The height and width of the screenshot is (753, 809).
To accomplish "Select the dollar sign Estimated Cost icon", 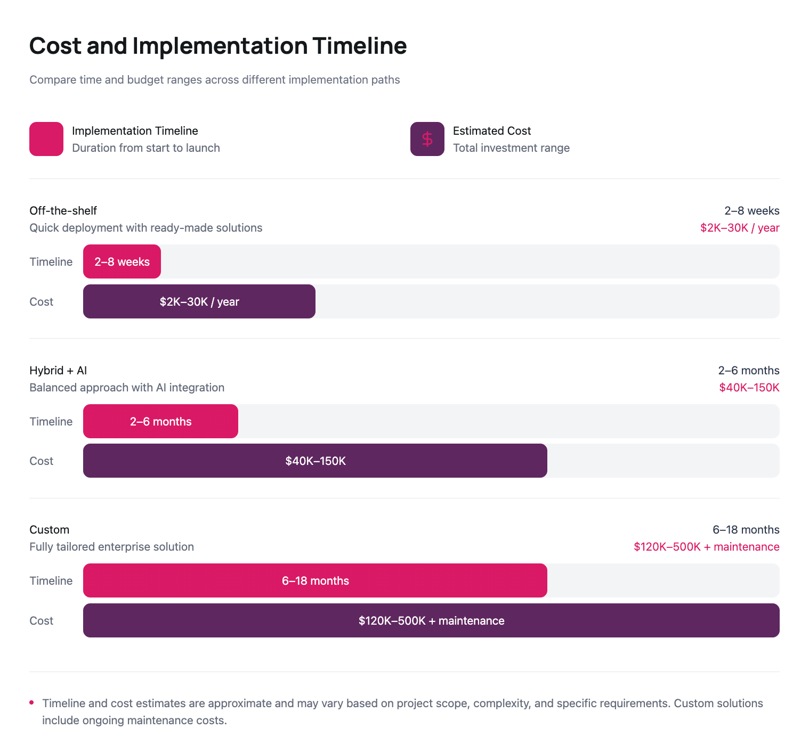I will tap(426, 138).
